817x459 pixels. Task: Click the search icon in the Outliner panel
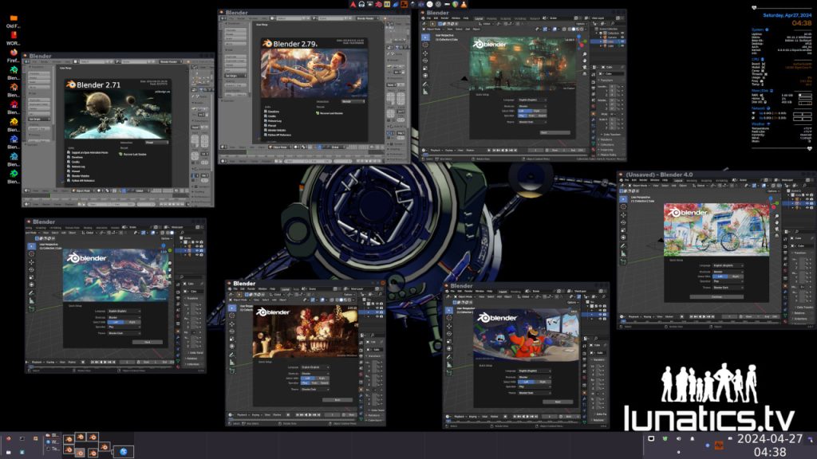point(804,186)
